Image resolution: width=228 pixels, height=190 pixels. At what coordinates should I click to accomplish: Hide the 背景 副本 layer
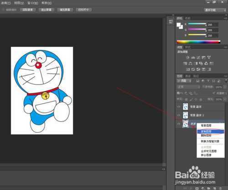pos(178,107)
